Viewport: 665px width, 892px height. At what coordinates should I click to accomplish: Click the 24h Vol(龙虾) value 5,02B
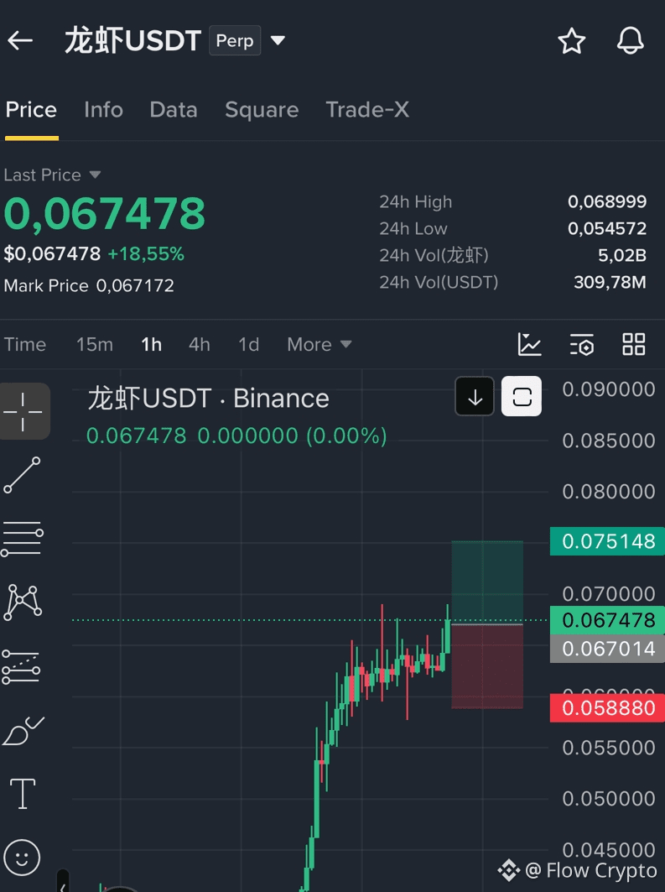pyautogui.click(x=621, y=255)
